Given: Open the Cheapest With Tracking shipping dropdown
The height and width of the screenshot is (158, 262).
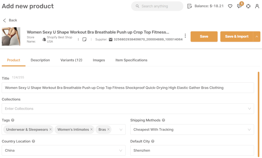Looking at the screenshot, I should tap(192, 130).
